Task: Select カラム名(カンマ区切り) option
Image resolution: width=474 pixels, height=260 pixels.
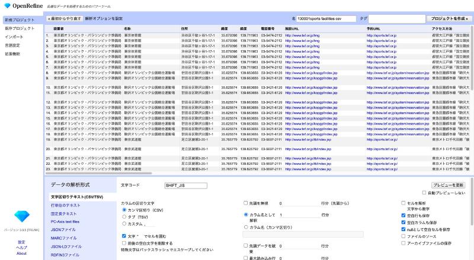Action: click(246, 227)
